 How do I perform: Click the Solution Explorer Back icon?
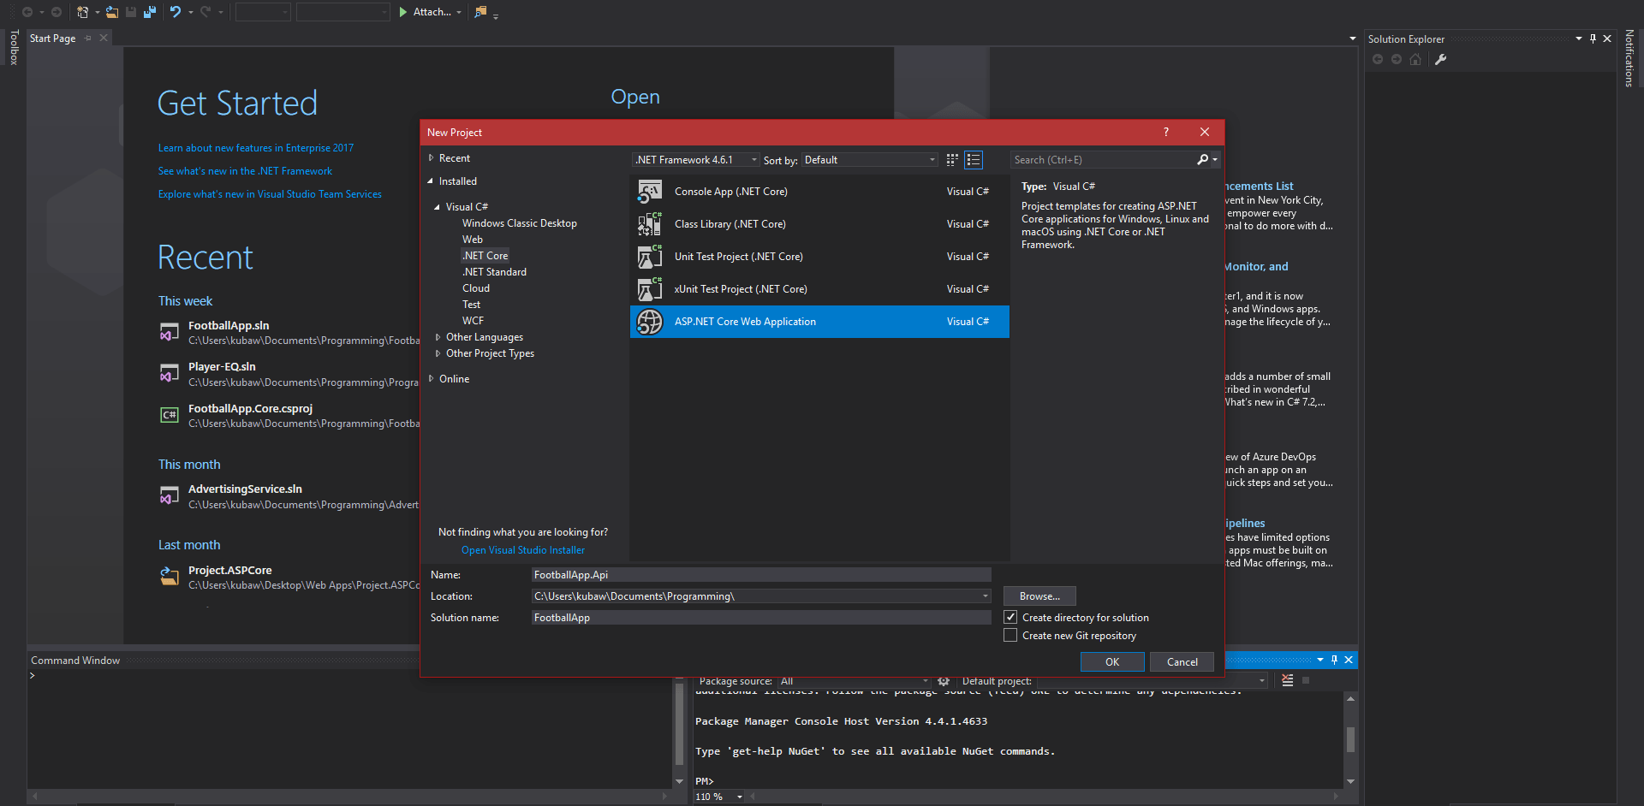[x=1378, y=59]
